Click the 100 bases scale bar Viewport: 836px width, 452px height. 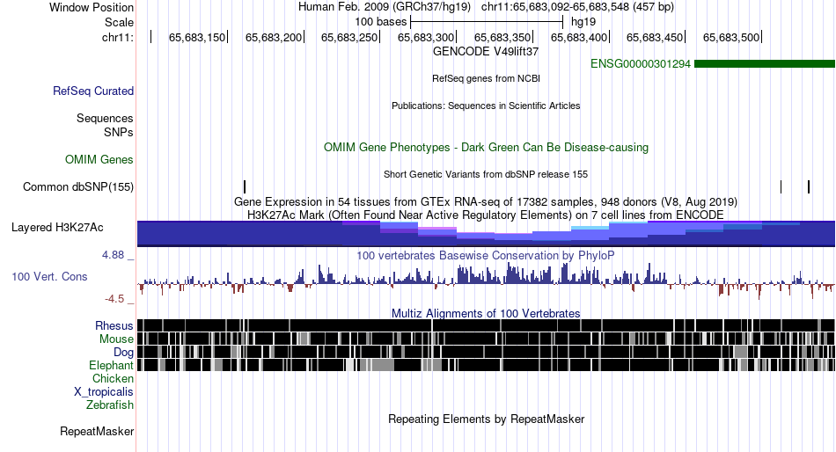[x=487, y=22]
